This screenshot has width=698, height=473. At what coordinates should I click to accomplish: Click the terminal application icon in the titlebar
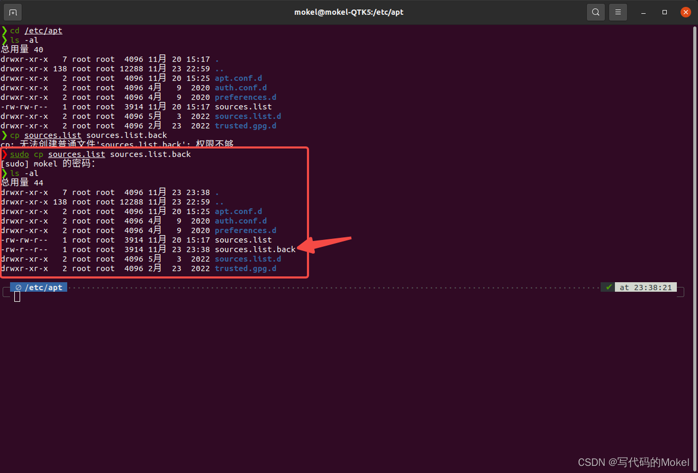pyautogui.click(x=12, y=11)
